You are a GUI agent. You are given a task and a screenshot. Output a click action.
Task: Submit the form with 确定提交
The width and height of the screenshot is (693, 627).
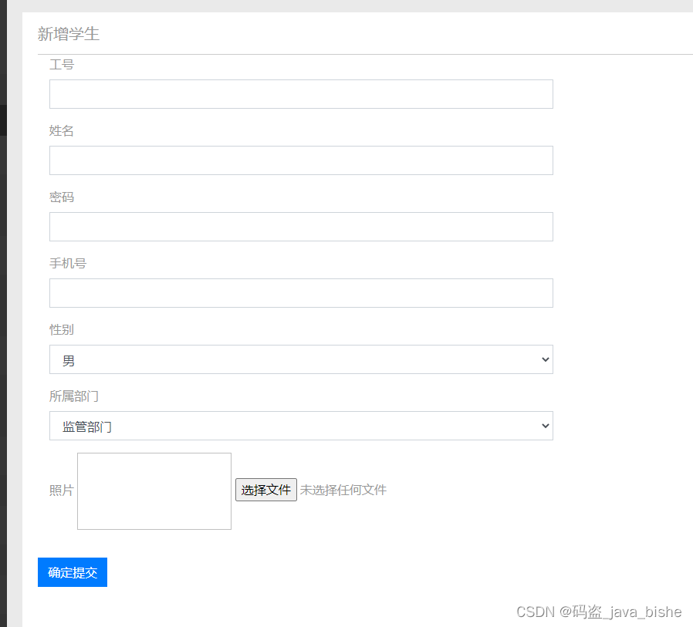[x=73, y=572]
